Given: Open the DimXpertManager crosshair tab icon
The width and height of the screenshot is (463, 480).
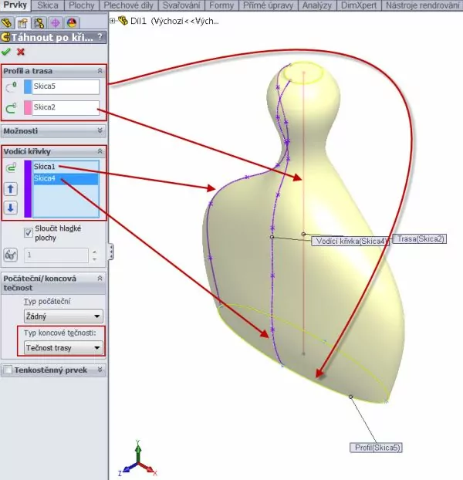Looking at the screenshot, I should pos(56,23).
